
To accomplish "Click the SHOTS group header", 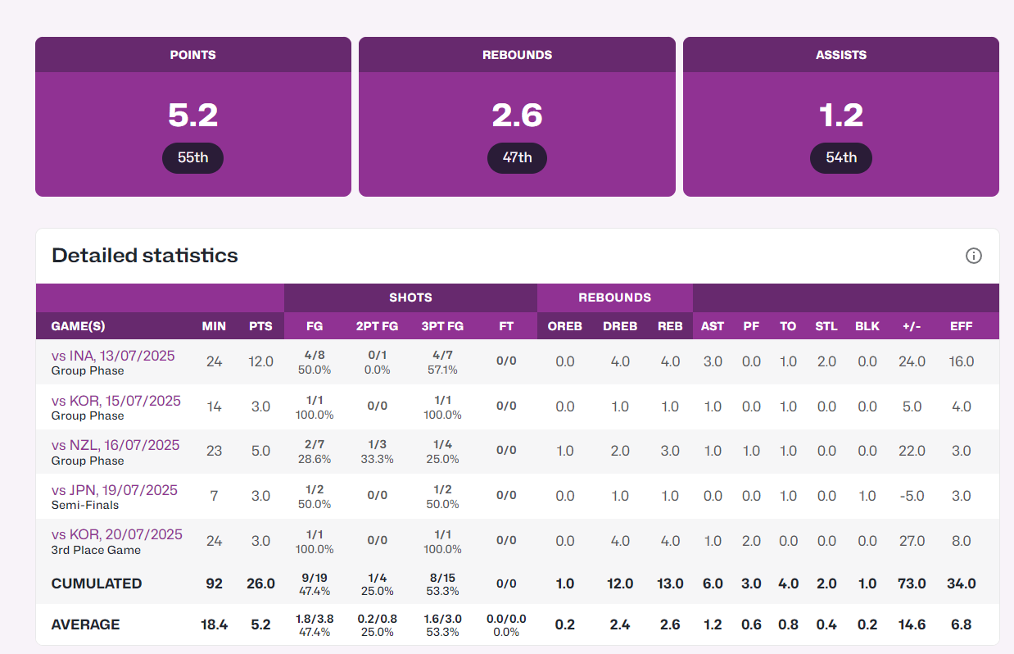I will click(410, 297).
